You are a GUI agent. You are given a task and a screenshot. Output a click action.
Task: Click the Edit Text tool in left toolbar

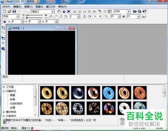click(x=3, y=32)
